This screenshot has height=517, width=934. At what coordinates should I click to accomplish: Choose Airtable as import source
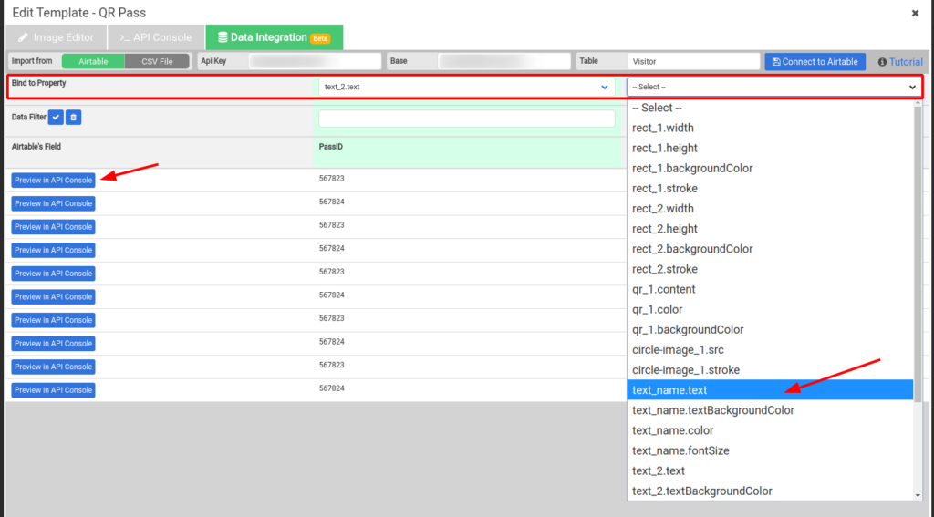pos(94,61)
